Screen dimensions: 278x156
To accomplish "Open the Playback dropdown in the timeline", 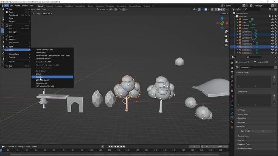I will [12, 146].
